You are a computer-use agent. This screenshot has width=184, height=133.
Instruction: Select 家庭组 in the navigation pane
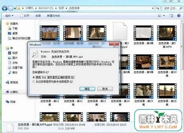(x=12, y=82)
